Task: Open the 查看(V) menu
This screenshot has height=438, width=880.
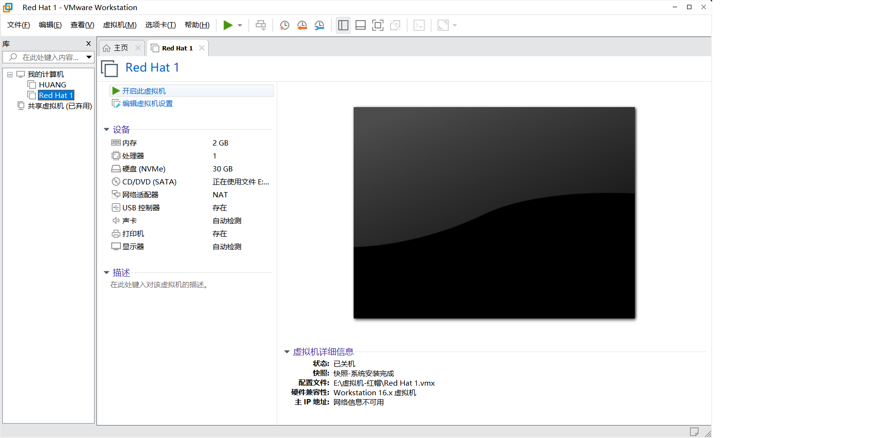Action: coord(82,25)
